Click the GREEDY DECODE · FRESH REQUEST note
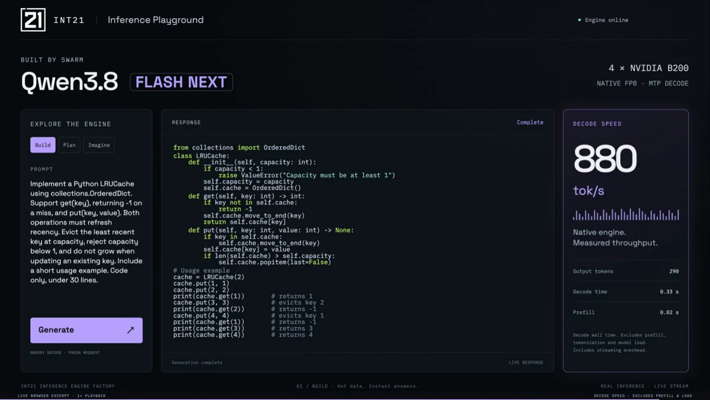The image size is (710, 400). [x=65, y=353]
